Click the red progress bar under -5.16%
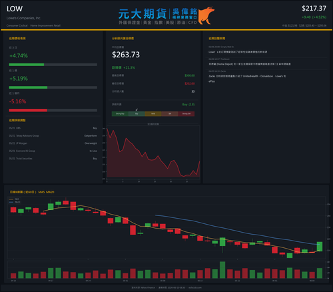The image size is (333, 292). point(28,111)
